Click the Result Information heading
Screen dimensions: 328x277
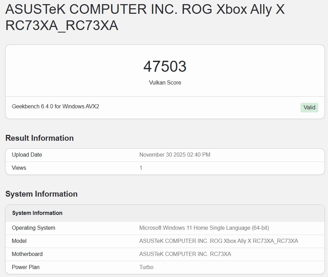[x=39, y=138]
